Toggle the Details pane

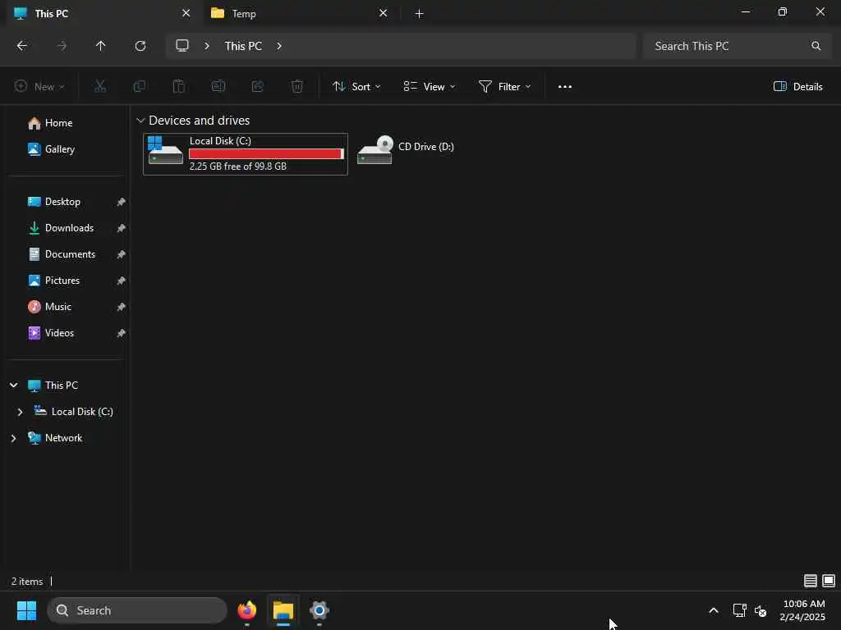[797, 86]
